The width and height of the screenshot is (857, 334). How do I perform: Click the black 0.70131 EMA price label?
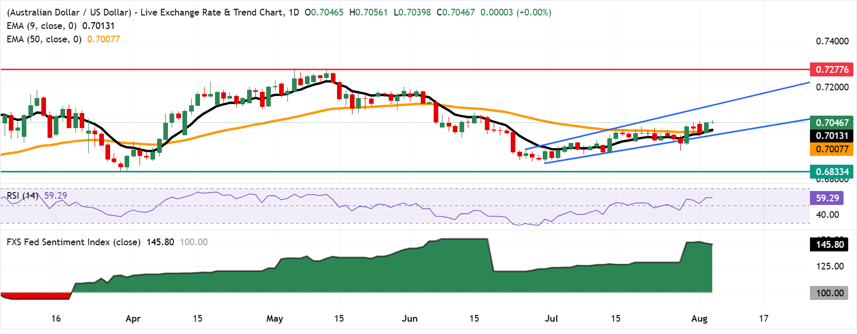click(x=832, y=136)
